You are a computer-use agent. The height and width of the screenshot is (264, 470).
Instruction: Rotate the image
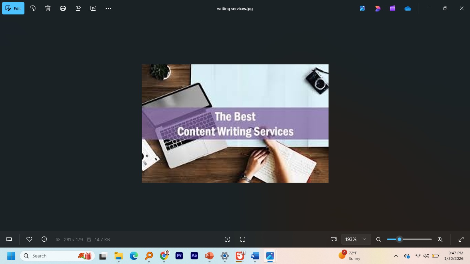[x=33, y=8]
